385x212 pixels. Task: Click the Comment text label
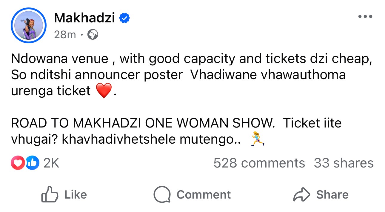204,195
